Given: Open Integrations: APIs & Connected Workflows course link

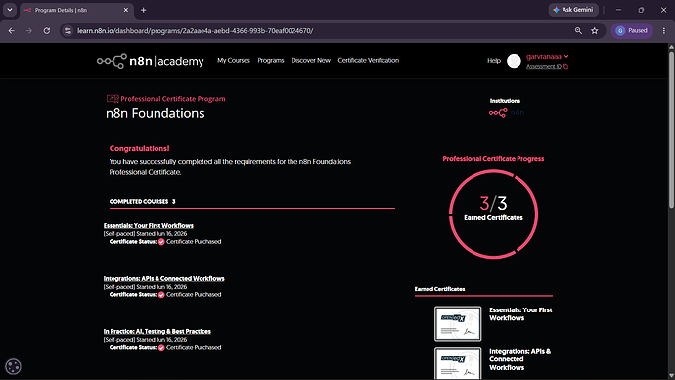Looking at the screenshot, I should click(163, 279).
